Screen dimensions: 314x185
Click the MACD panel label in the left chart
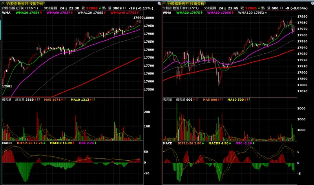coord(7,143)
